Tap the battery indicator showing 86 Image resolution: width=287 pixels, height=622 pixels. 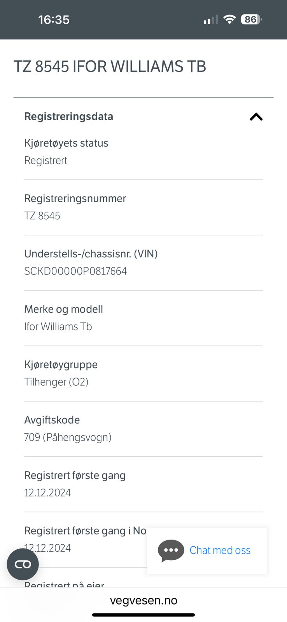(251, 19)
